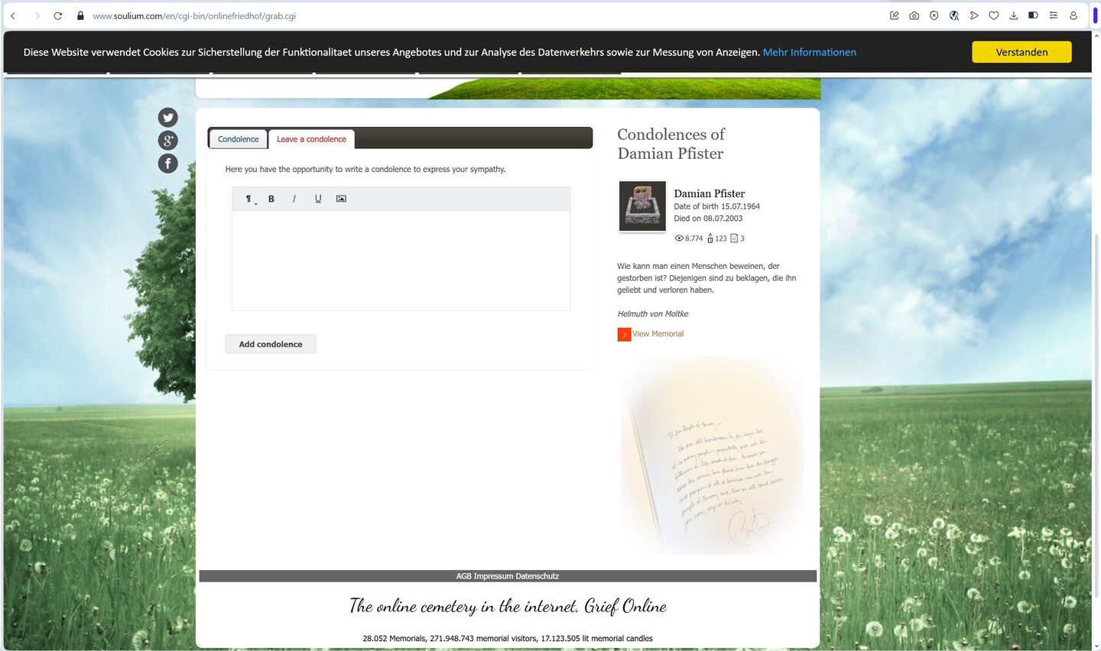Viewport: 1101px width, 651px height.
Task: Click the Condolences of Damian Pfister heading
Action: 671,144
